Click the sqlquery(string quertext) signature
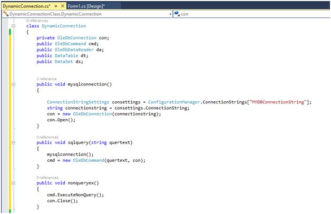Screen dimensions: 331x214 100,142
